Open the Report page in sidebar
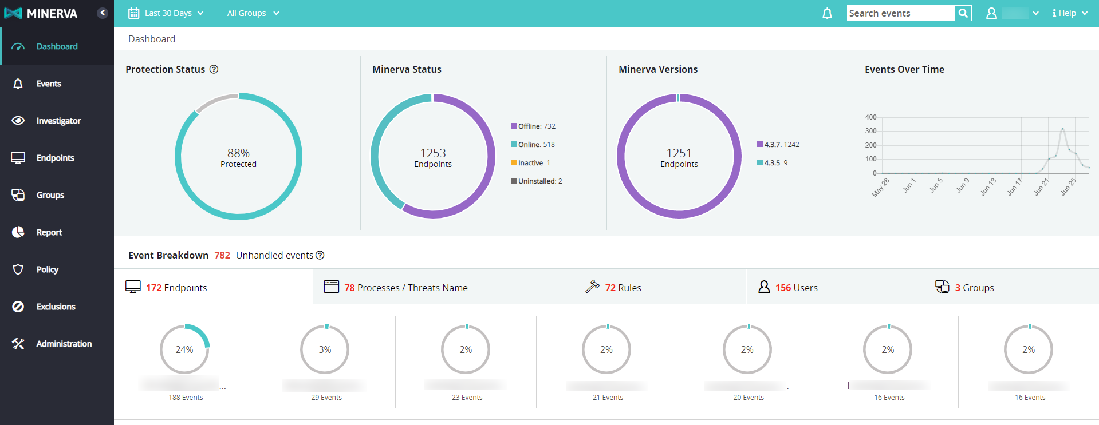The height and width of the screenshot is (425, 1099). click(49, 232)
